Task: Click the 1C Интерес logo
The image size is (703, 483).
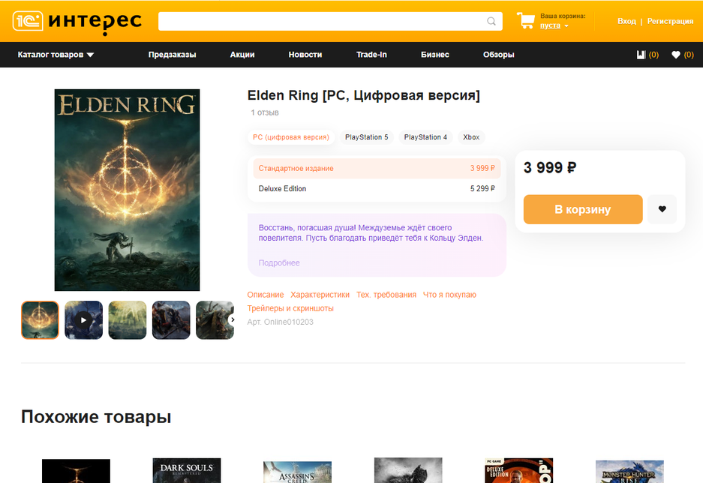Action: point(77,22)
